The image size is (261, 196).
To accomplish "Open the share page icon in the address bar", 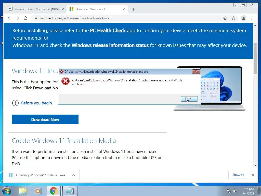I will (225, 18).
